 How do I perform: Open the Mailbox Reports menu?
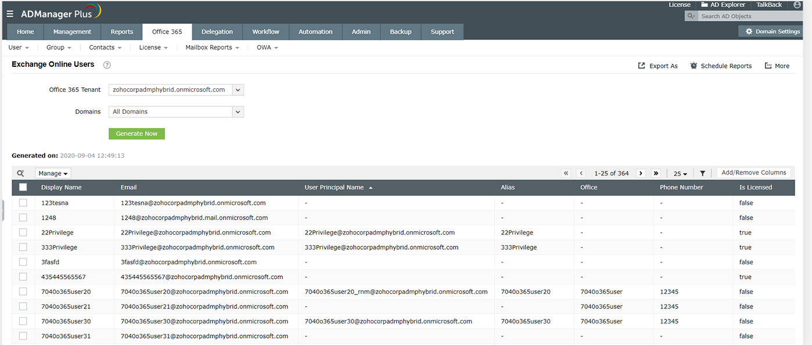[x=212, y=48]
